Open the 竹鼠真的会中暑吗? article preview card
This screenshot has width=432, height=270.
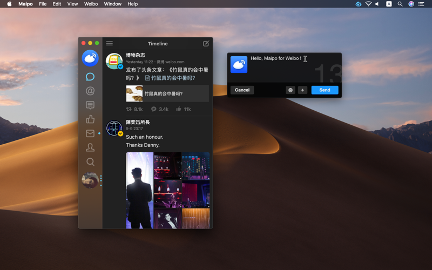point(167,93)
